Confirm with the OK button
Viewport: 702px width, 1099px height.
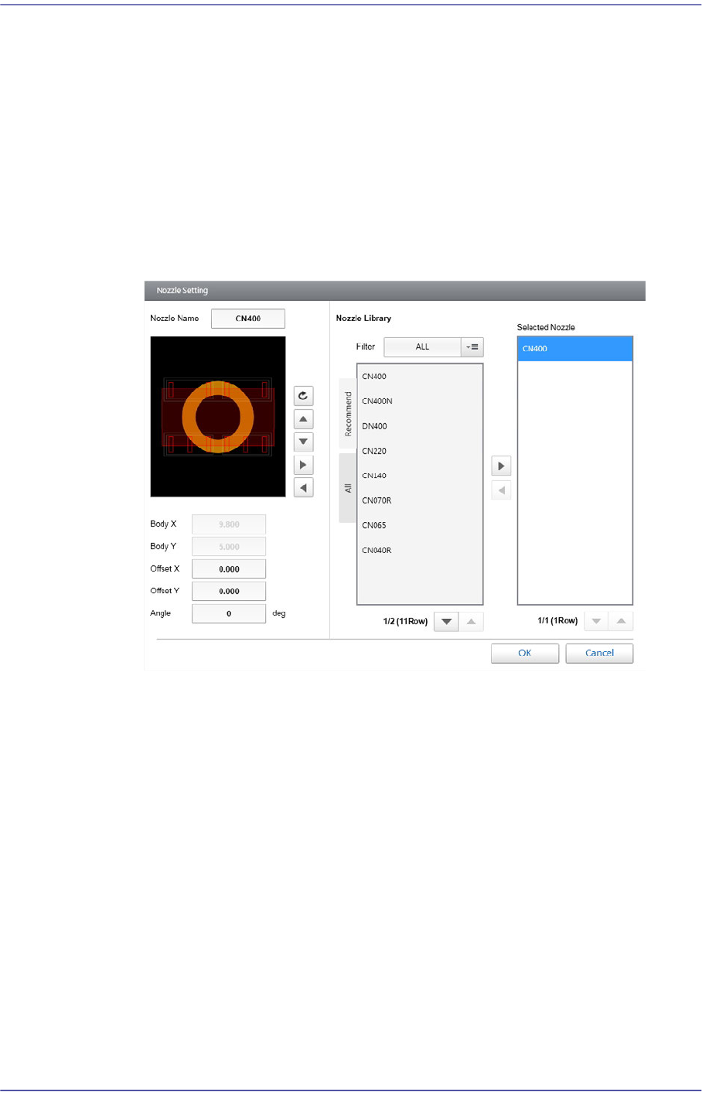click(x=525, y=654)
